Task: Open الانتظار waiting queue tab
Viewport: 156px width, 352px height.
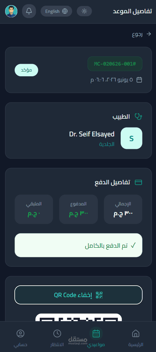Action: 57,338
